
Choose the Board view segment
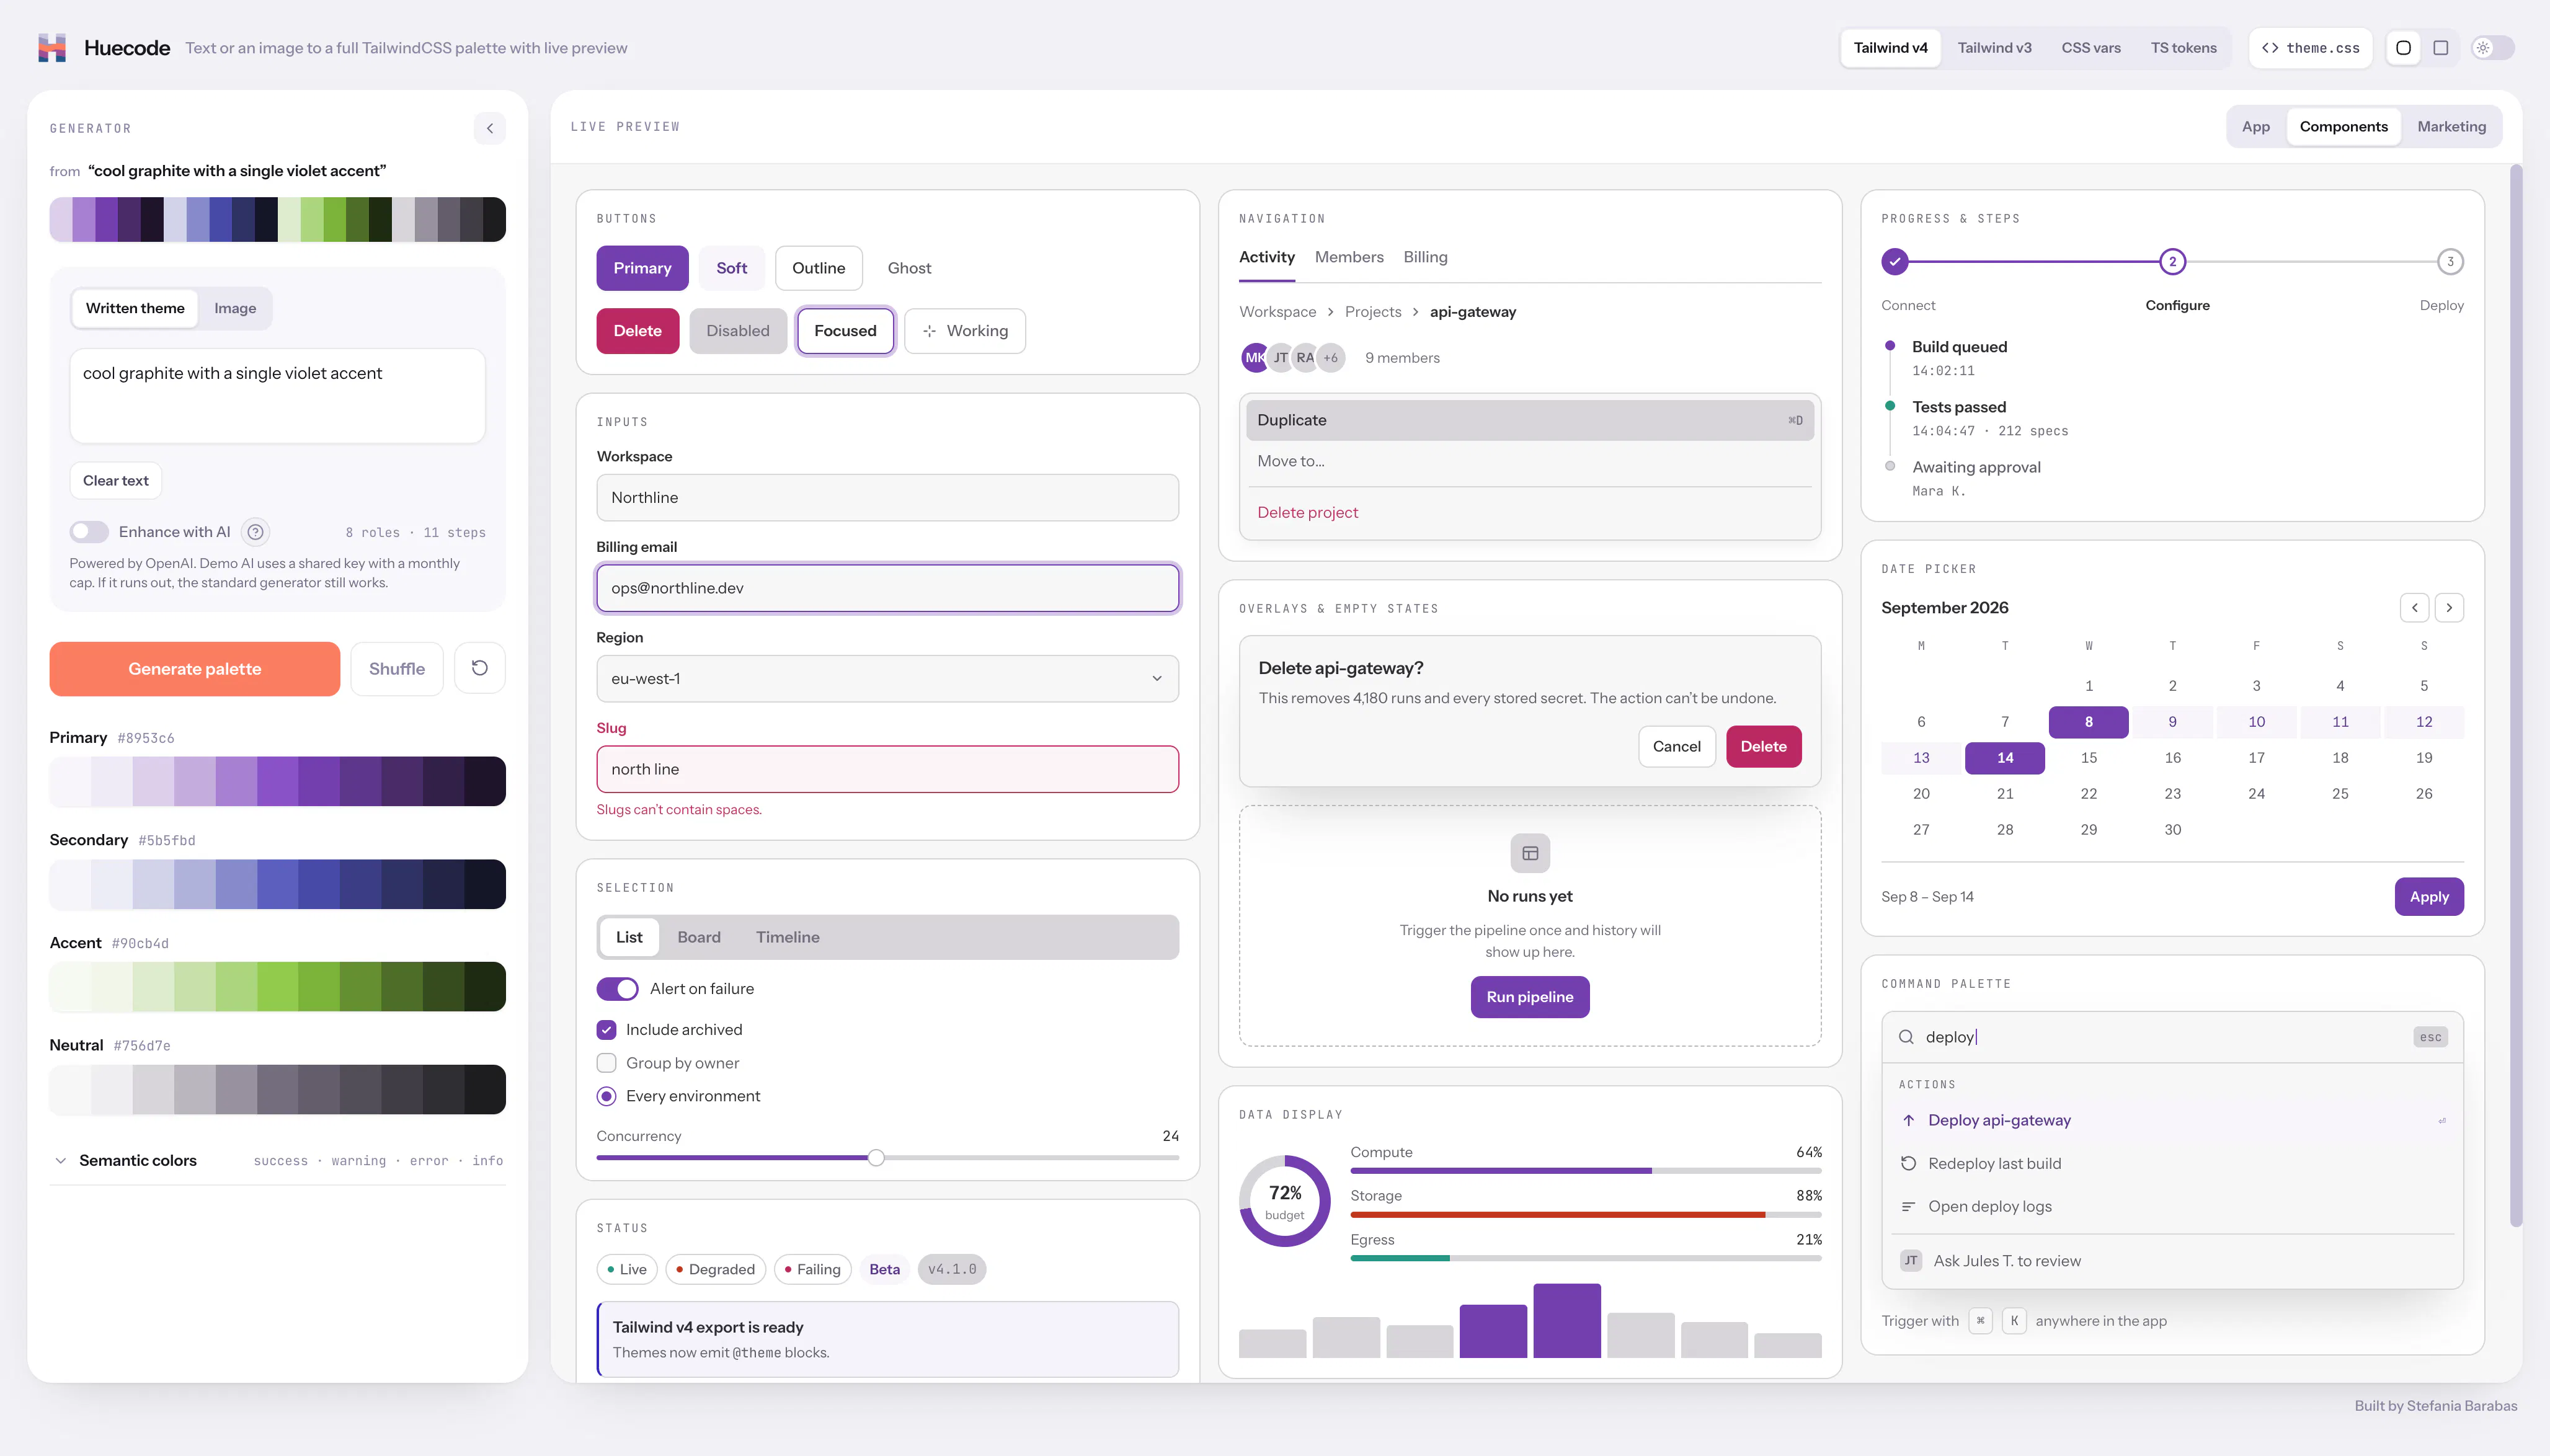point(699,937)
